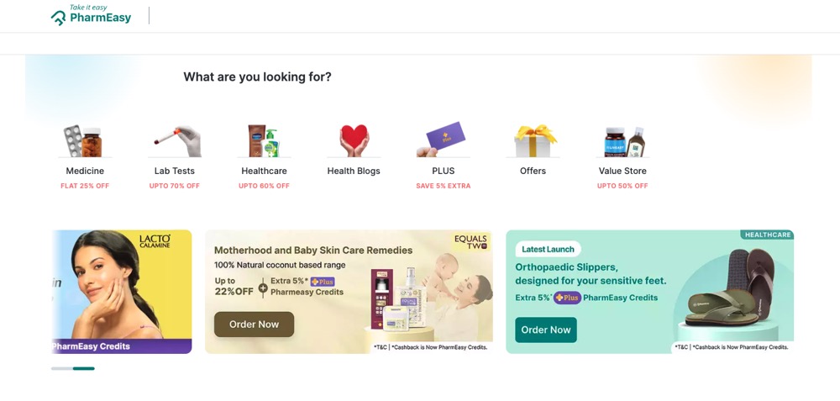Click the "UPTO 70% OFF" lab tests link
The width and height of the screenshot is (840, 401).
point(175,186)
